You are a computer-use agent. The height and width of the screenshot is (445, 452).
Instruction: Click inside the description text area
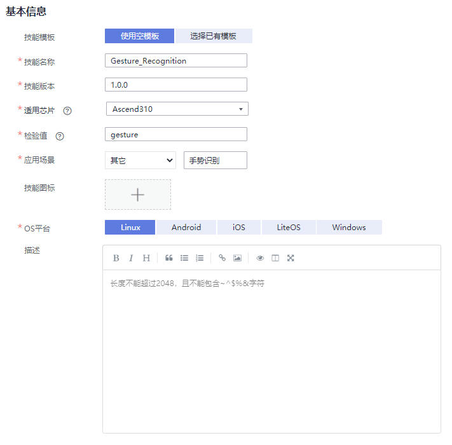pyautogui.click(x=271, y=351)
